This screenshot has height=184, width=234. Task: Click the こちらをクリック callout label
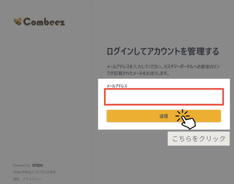pyautogui.click(x=199, y=138)
